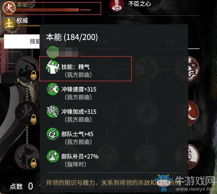Click the 不臣之心 text label
The height and width of the screenshot is (194, 217).
tap(140, 4)
